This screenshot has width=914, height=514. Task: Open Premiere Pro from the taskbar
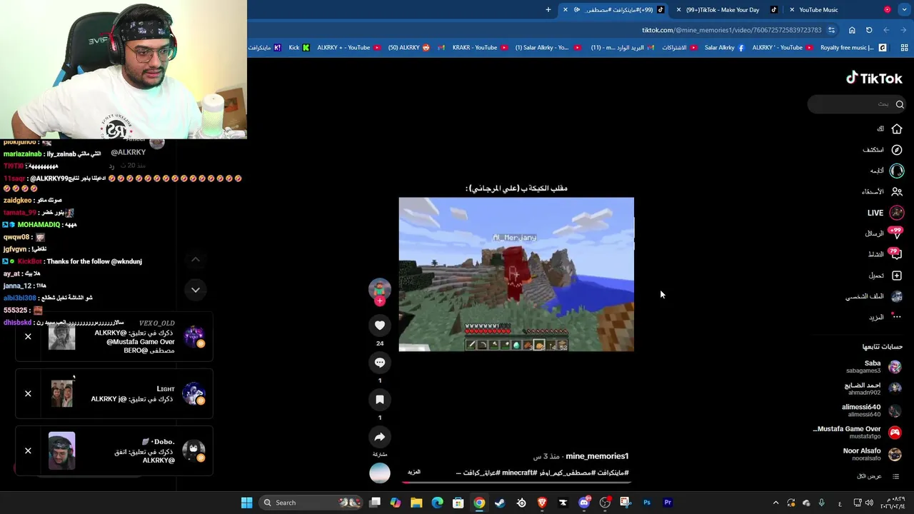pos(668,503)
